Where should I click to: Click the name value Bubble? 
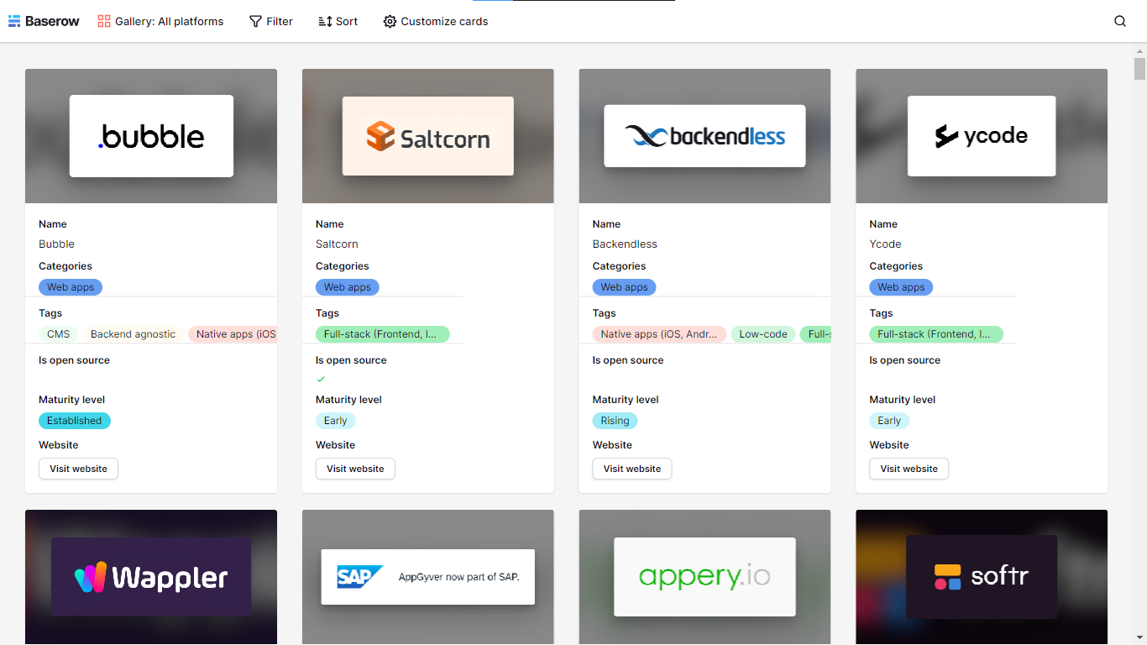[x=56, y=244]
